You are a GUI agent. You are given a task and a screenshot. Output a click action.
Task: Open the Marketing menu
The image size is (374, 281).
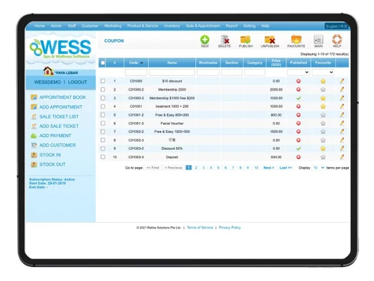coord(113,25)
